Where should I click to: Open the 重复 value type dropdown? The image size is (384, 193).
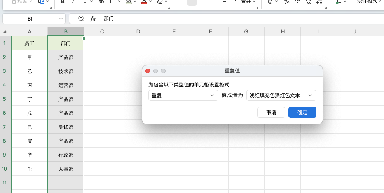[183, 95]
